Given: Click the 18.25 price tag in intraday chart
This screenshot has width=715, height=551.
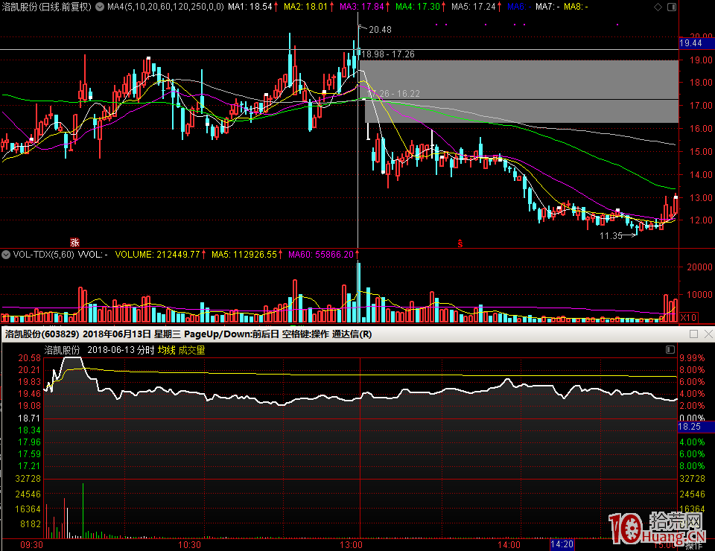Looking at the screenshot, I should tap(688, 427).
